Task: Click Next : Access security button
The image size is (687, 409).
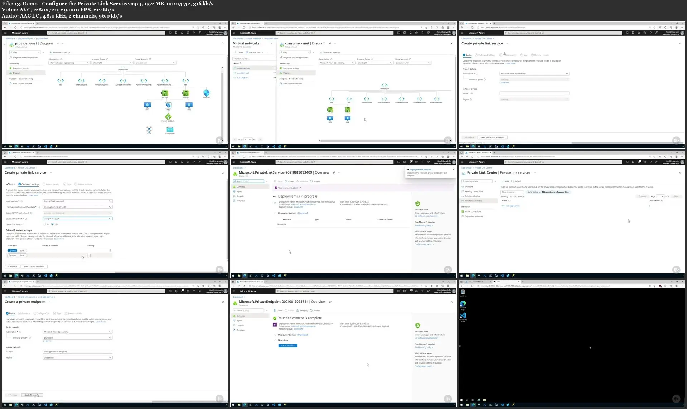Action: point(34,267)
